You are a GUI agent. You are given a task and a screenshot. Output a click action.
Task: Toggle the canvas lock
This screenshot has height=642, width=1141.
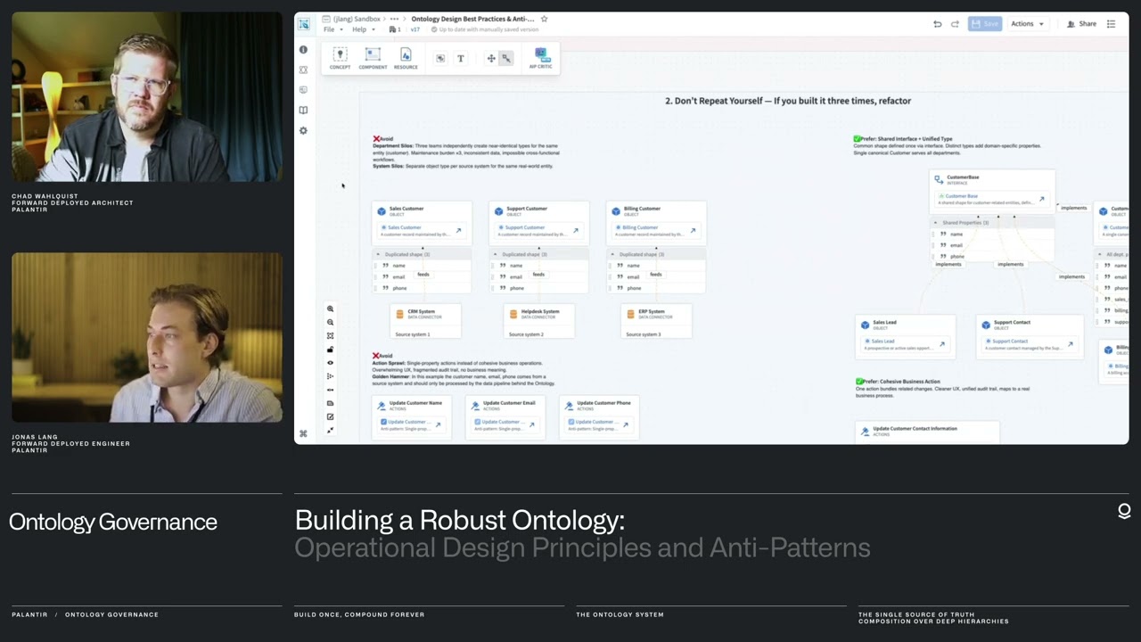[331, 350]
